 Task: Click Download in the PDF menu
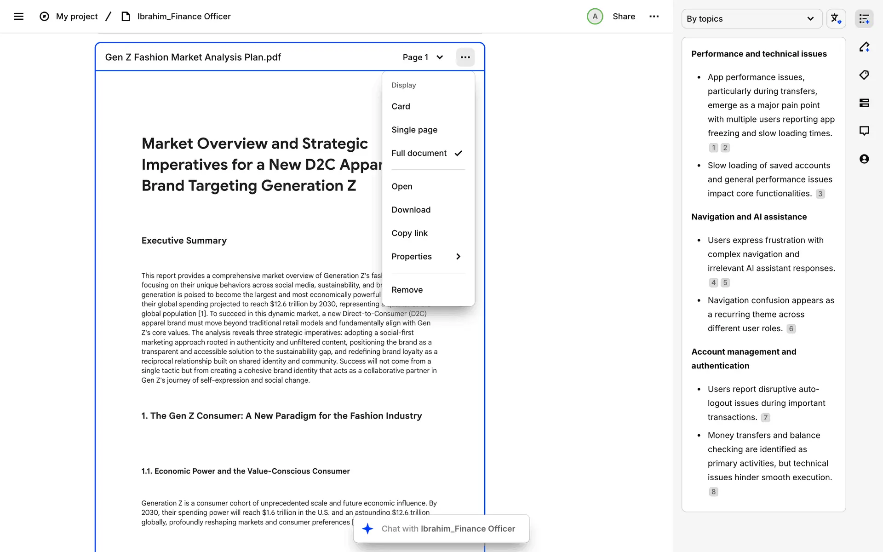click(411, 210)
